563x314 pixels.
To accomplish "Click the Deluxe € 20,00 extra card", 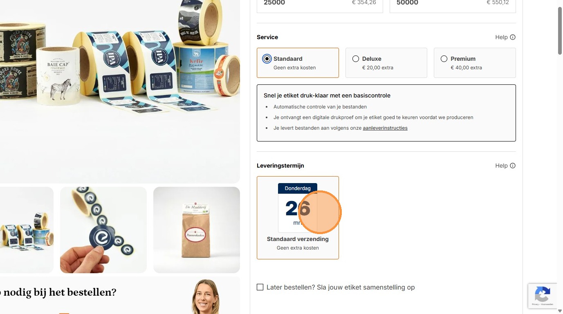I will coord(386,63).
